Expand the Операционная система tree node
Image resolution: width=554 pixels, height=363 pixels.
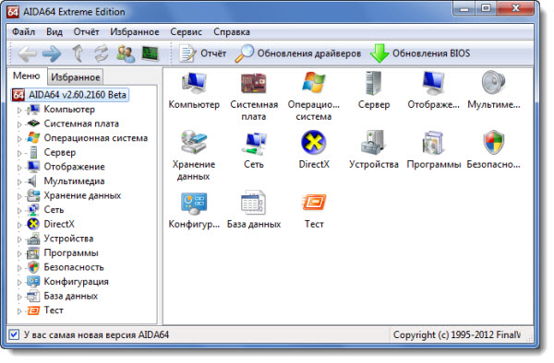pyautogui.click(x=19, y=138)
